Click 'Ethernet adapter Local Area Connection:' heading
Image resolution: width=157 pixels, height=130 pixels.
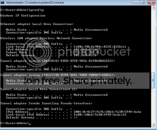[x=37, y=24]
